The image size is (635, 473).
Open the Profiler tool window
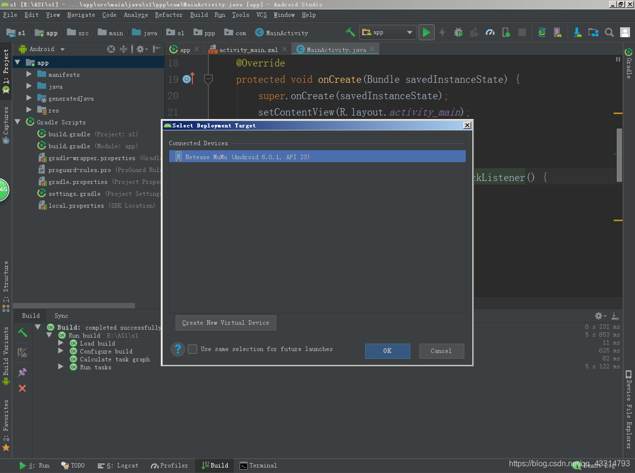(x=170, y=466)
